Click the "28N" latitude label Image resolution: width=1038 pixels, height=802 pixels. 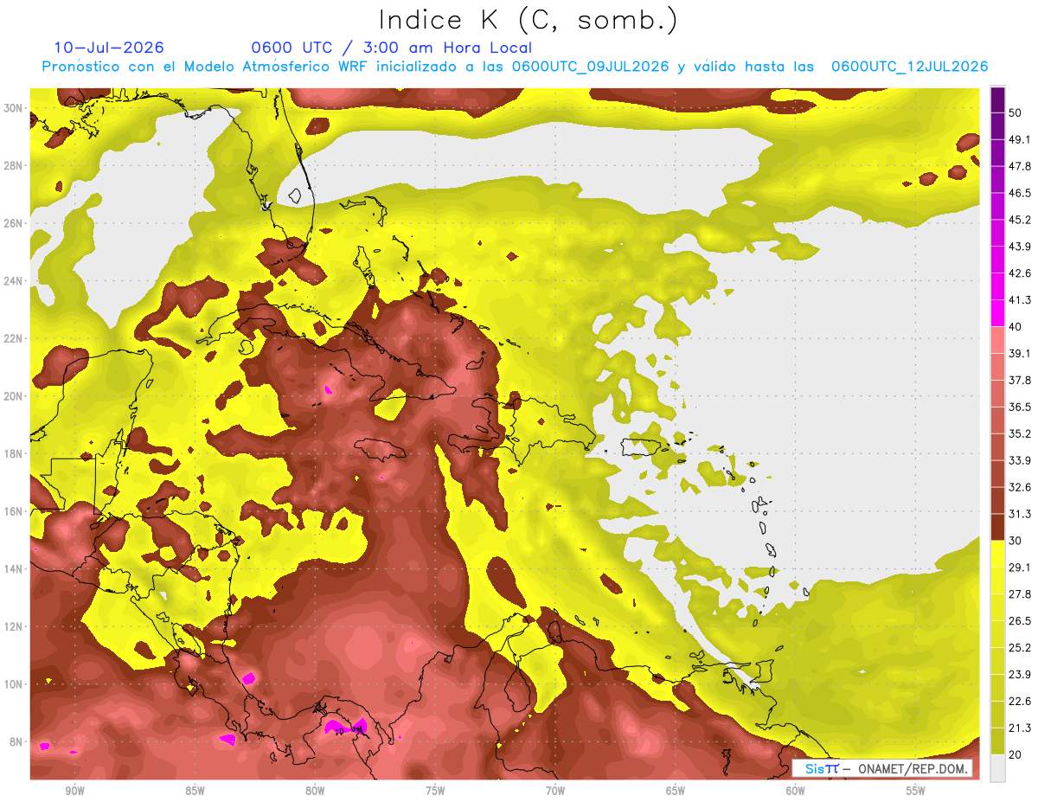[x=14, y=165]
